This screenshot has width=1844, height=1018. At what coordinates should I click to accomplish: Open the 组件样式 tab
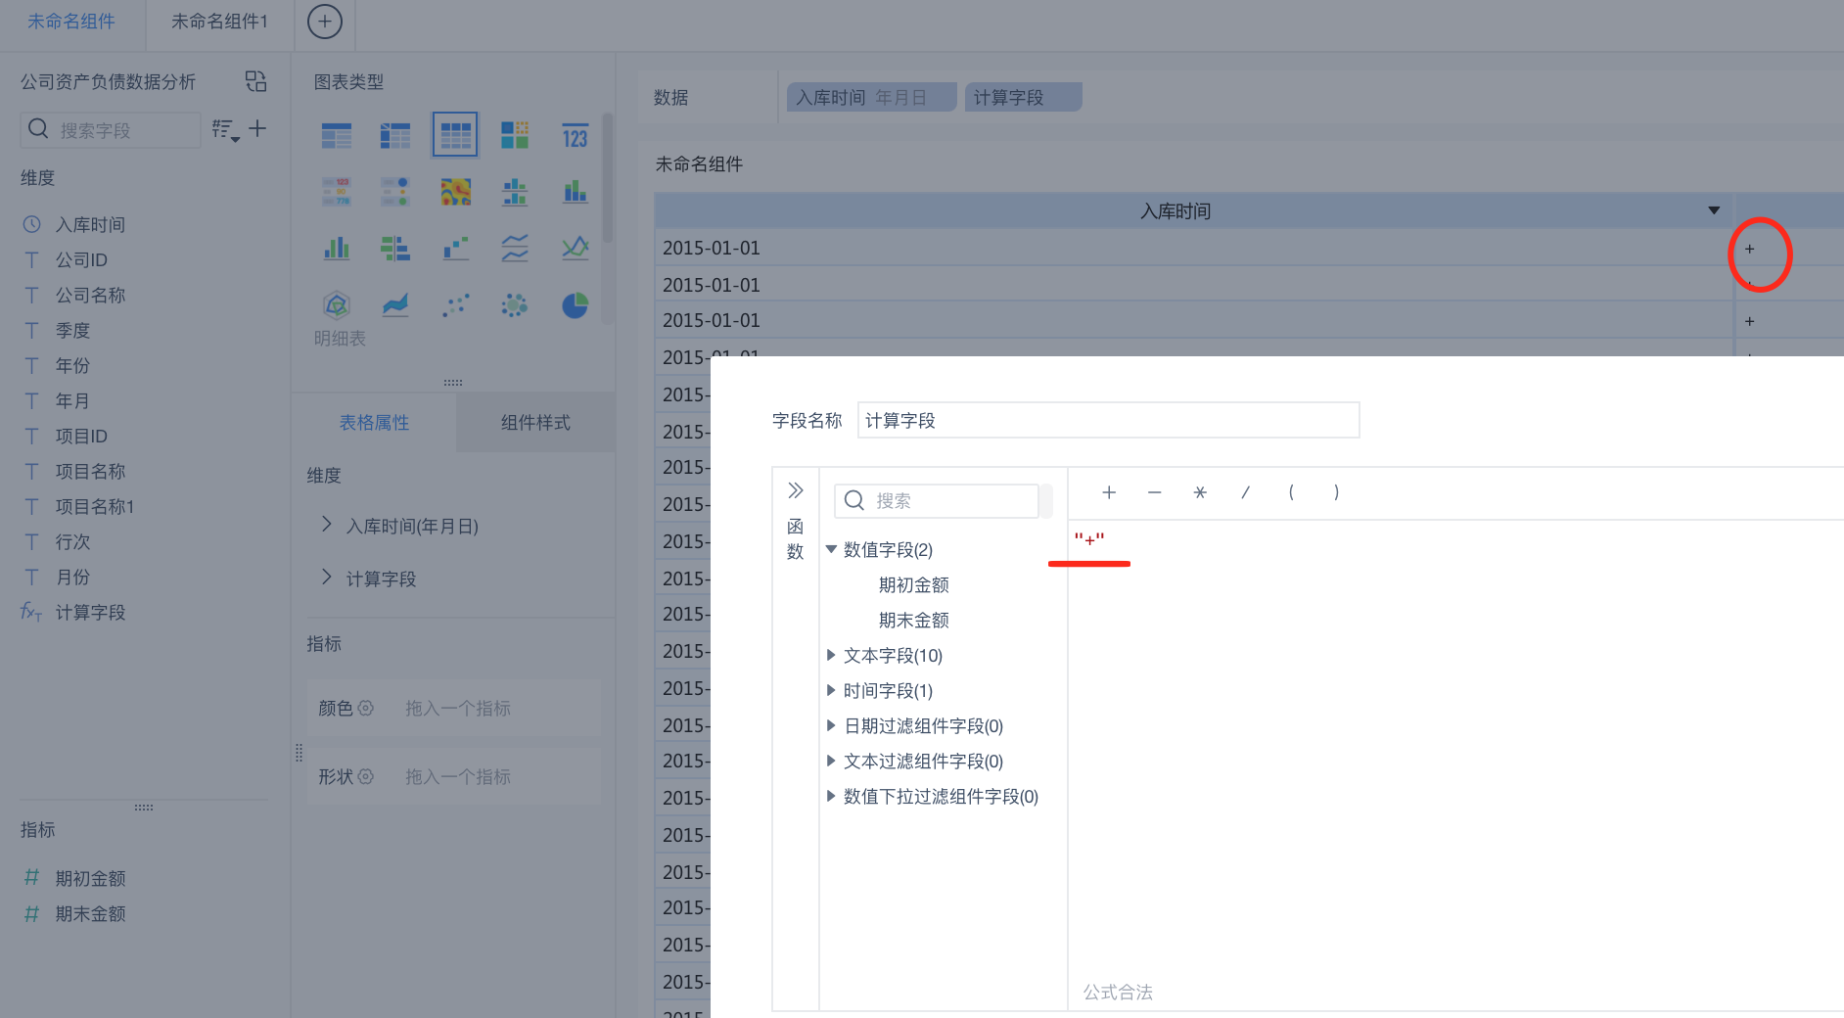535,423
